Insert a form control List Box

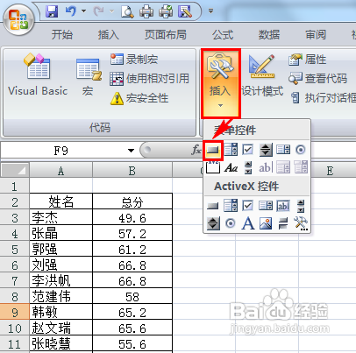coord(283,150)
